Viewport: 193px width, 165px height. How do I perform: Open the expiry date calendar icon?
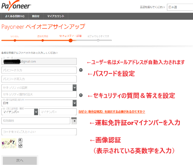74,120
